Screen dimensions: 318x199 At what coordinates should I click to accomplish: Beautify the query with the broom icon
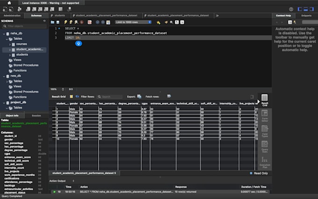166,22
